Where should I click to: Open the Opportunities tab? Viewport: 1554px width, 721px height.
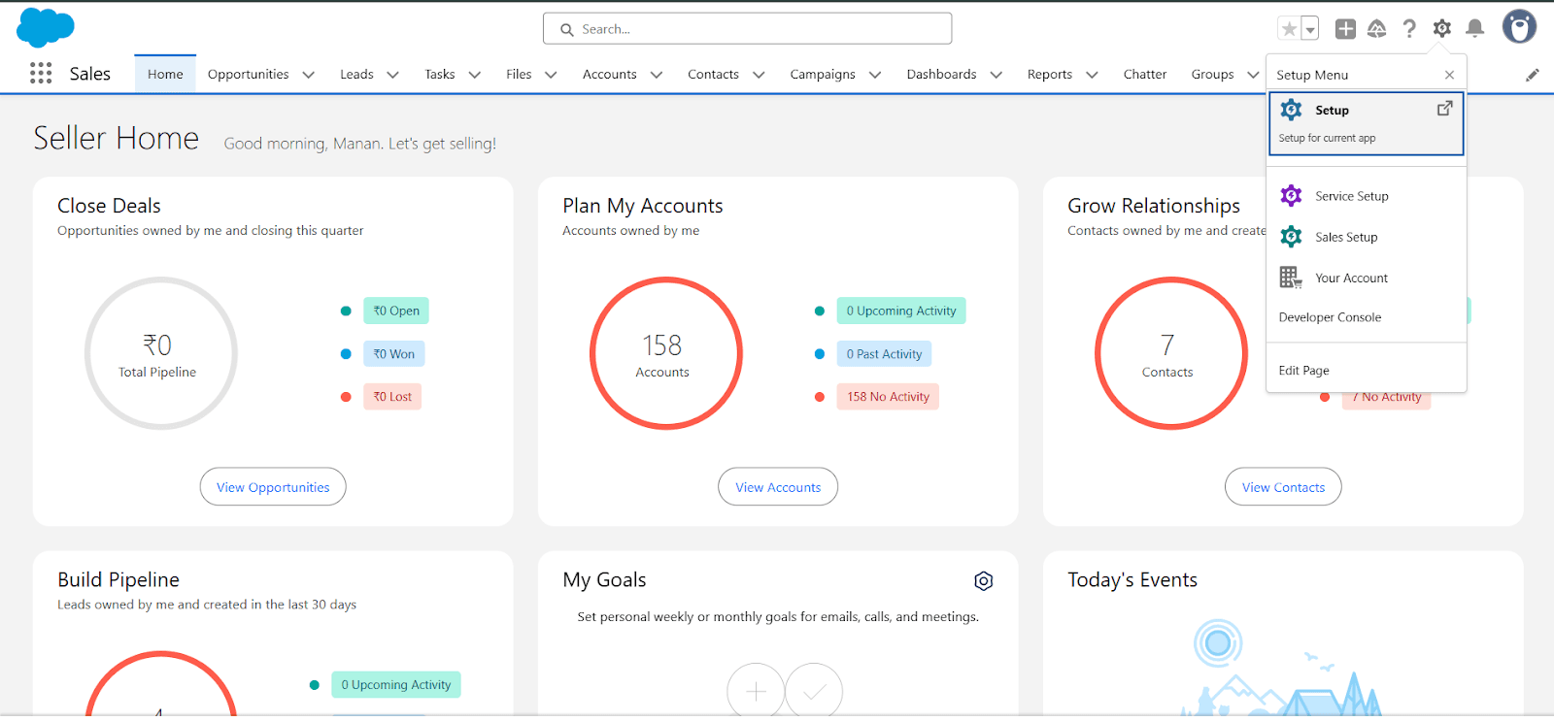click(x=248, y=74)
